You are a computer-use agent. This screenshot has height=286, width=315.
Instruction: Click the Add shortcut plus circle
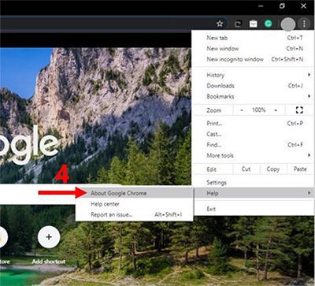[x=49, y=237]
